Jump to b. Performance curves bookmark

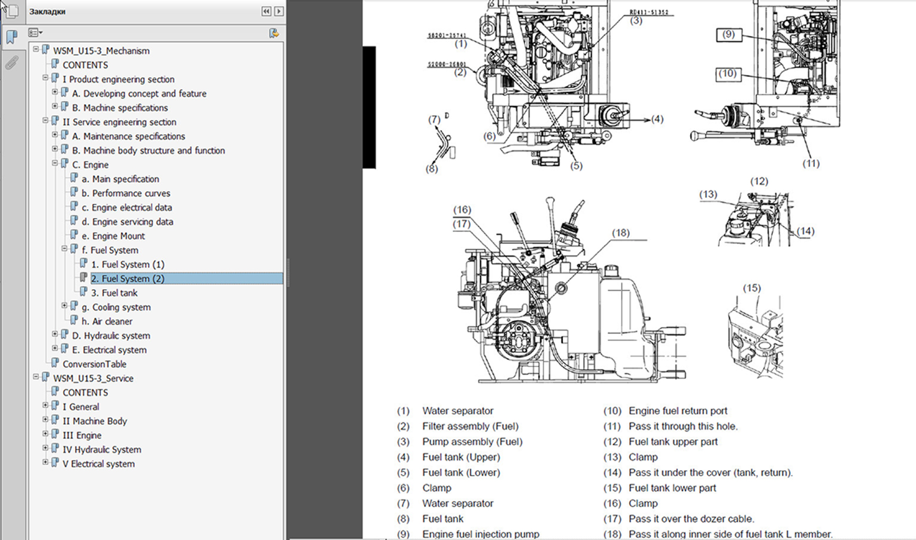point(126,193)
